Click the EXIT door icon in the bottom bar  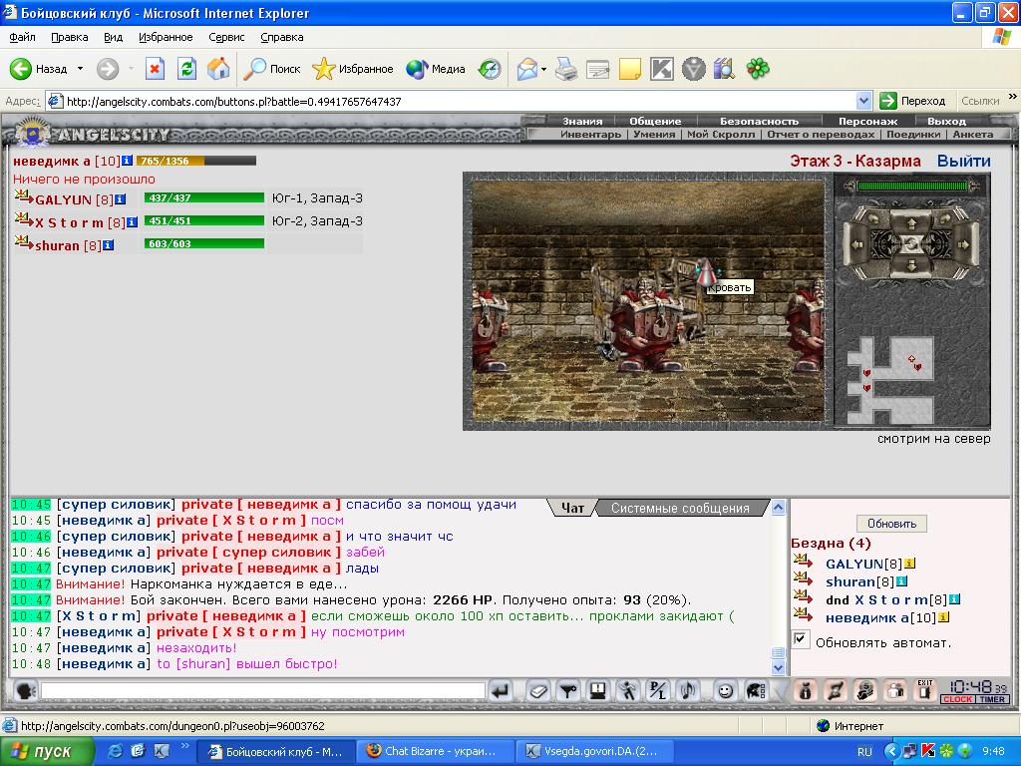coord(924,691)
